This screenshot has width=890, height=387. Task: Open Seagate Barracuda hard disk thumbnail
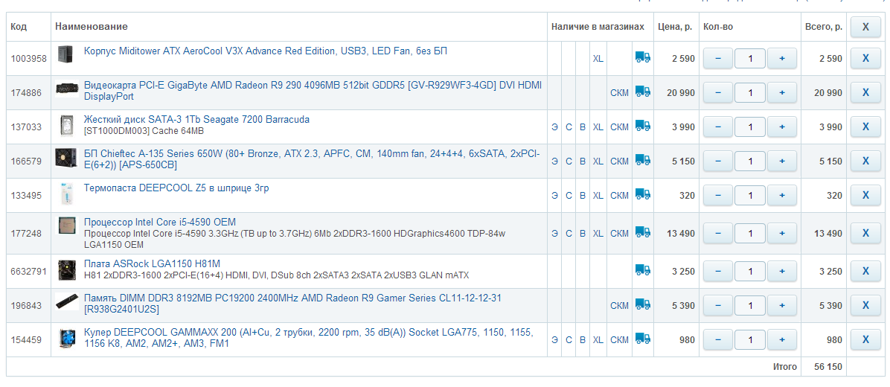[x=66, y=126]
